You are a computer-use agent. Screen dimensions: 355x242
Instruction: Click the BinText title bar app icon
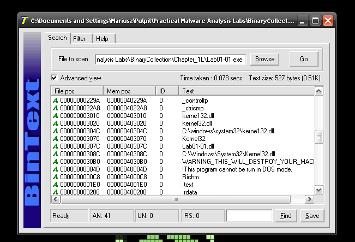point(24,21)
